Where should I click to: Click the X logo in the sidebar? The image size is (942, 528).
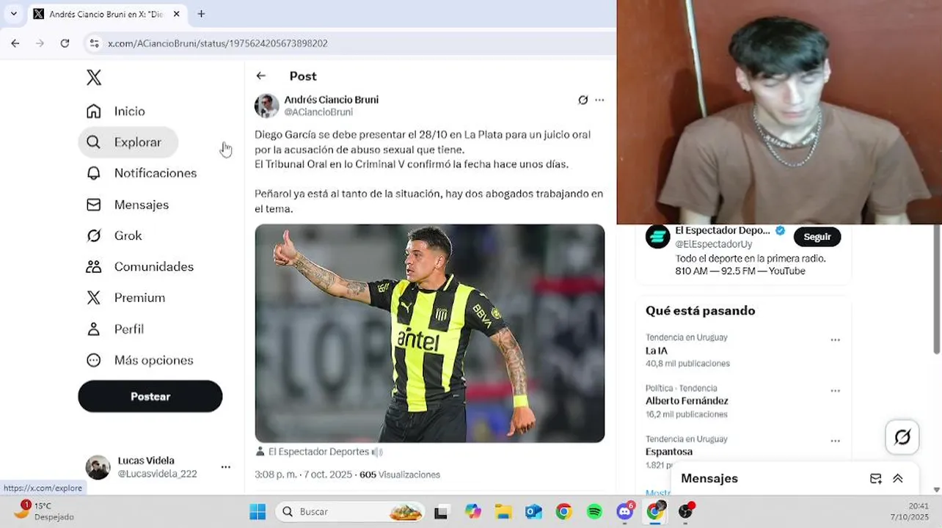click(x=94, y=77)
